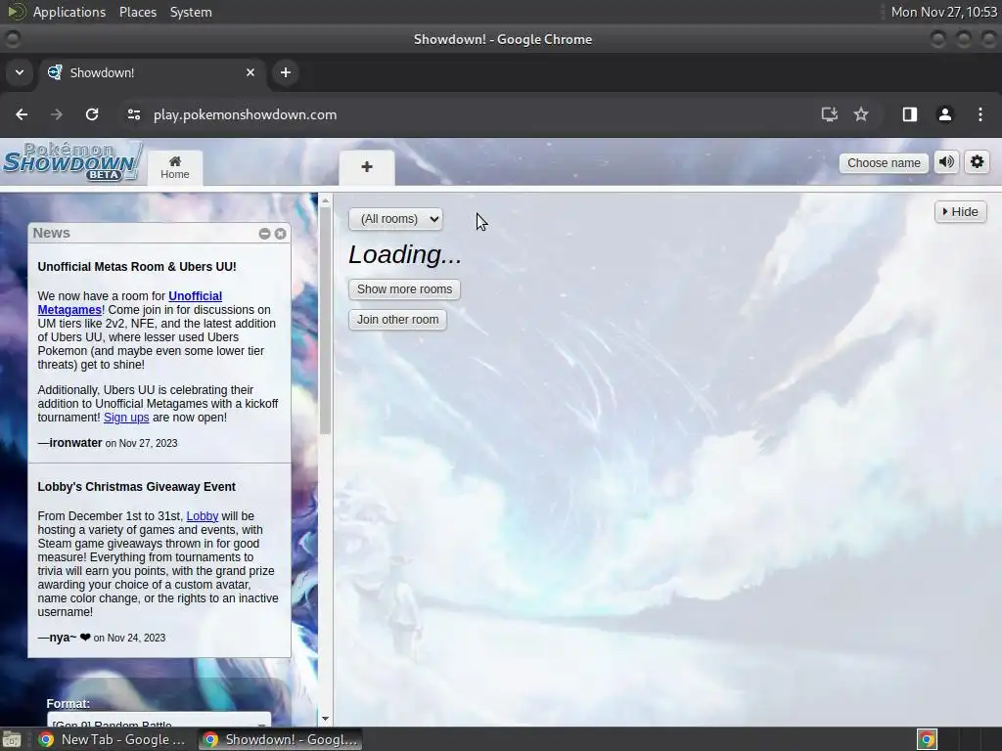Image resolution: width=1002 pixels, height=751 pixels.
Task: Open the System menu
Action: tap(191, 12)
